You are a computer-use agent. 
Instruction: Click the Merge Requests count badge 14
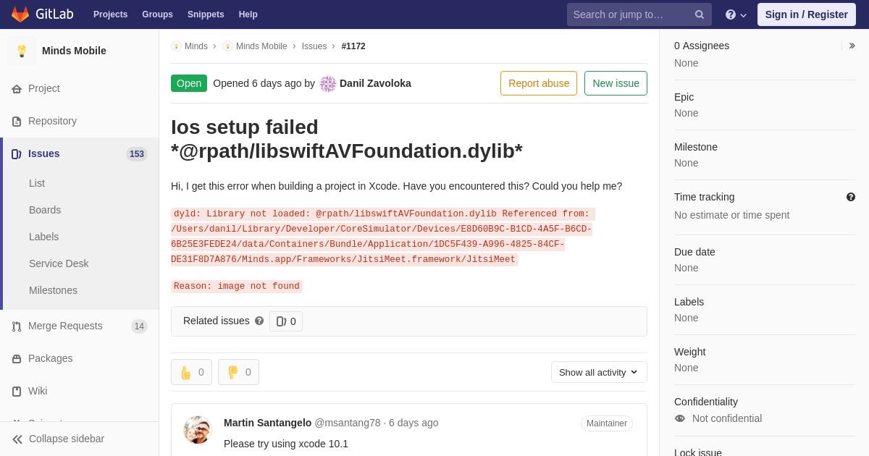tap(139, 326)
